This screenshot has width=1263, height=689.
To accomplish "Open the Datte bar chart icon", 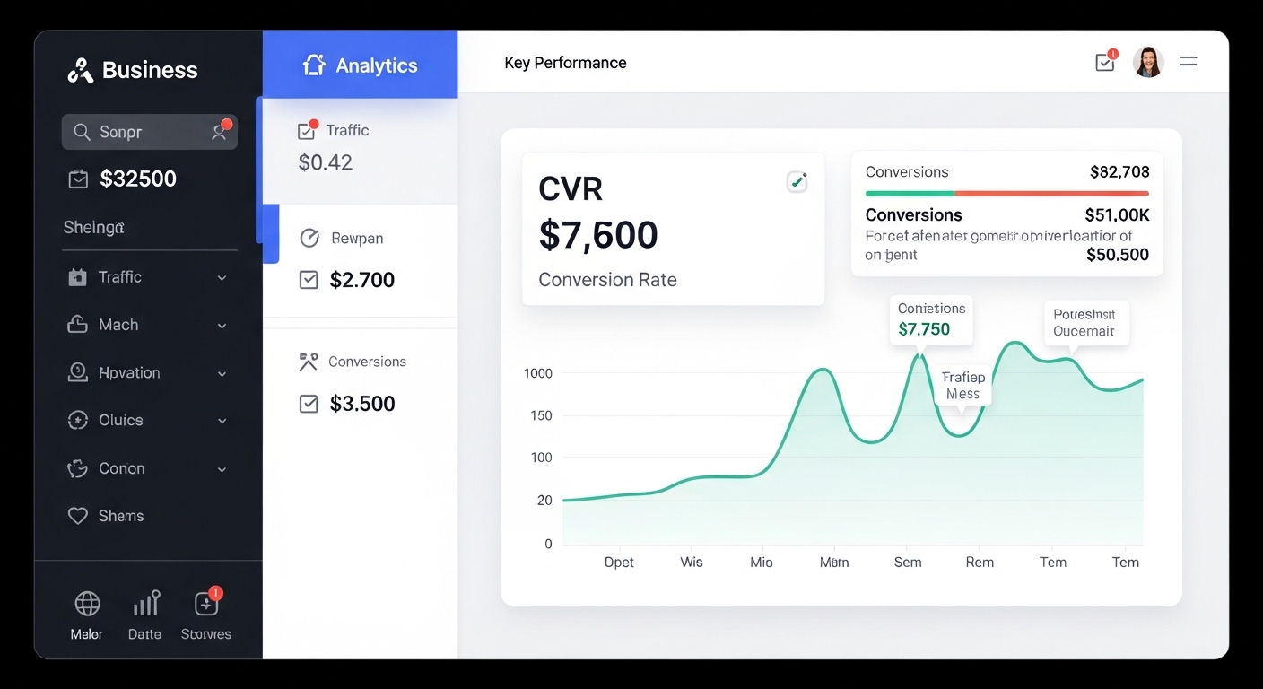I will click(x=145, y=604).
